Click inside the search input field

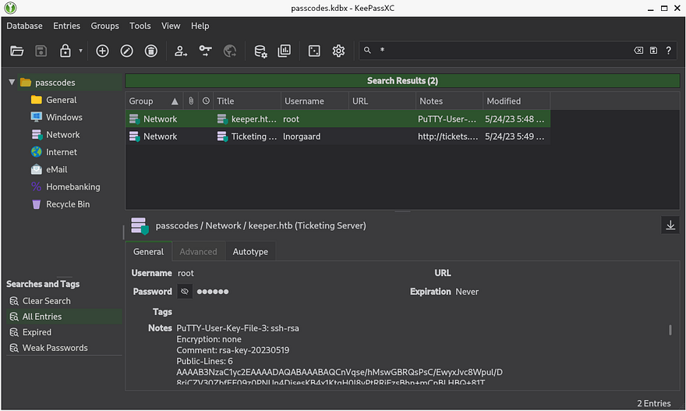[499, 51]
